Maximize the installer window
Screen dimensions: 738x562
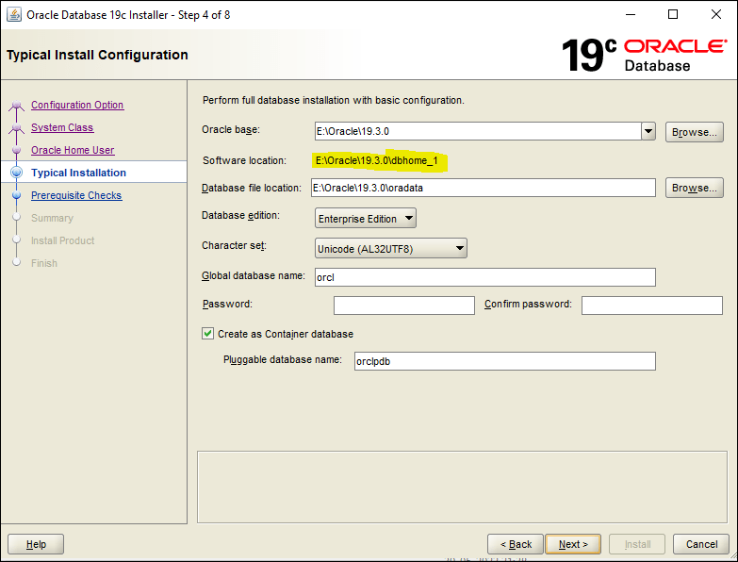point(673,14)
